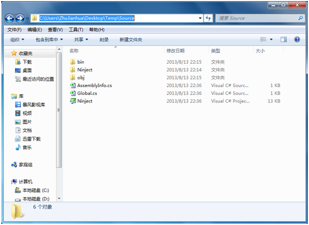Click the 新建文件夹 button
Image resolution: width=309 pixels, height=225 pixels.
pyautogui.click(x=131, y=39)
